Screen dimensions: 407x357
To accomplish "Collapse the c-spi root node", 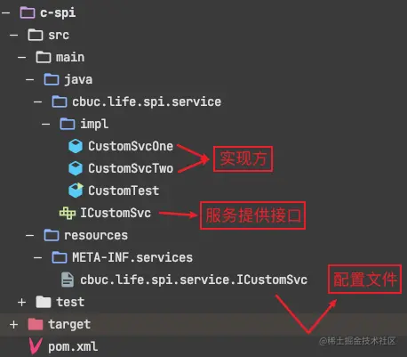I will tap(5, 12).
